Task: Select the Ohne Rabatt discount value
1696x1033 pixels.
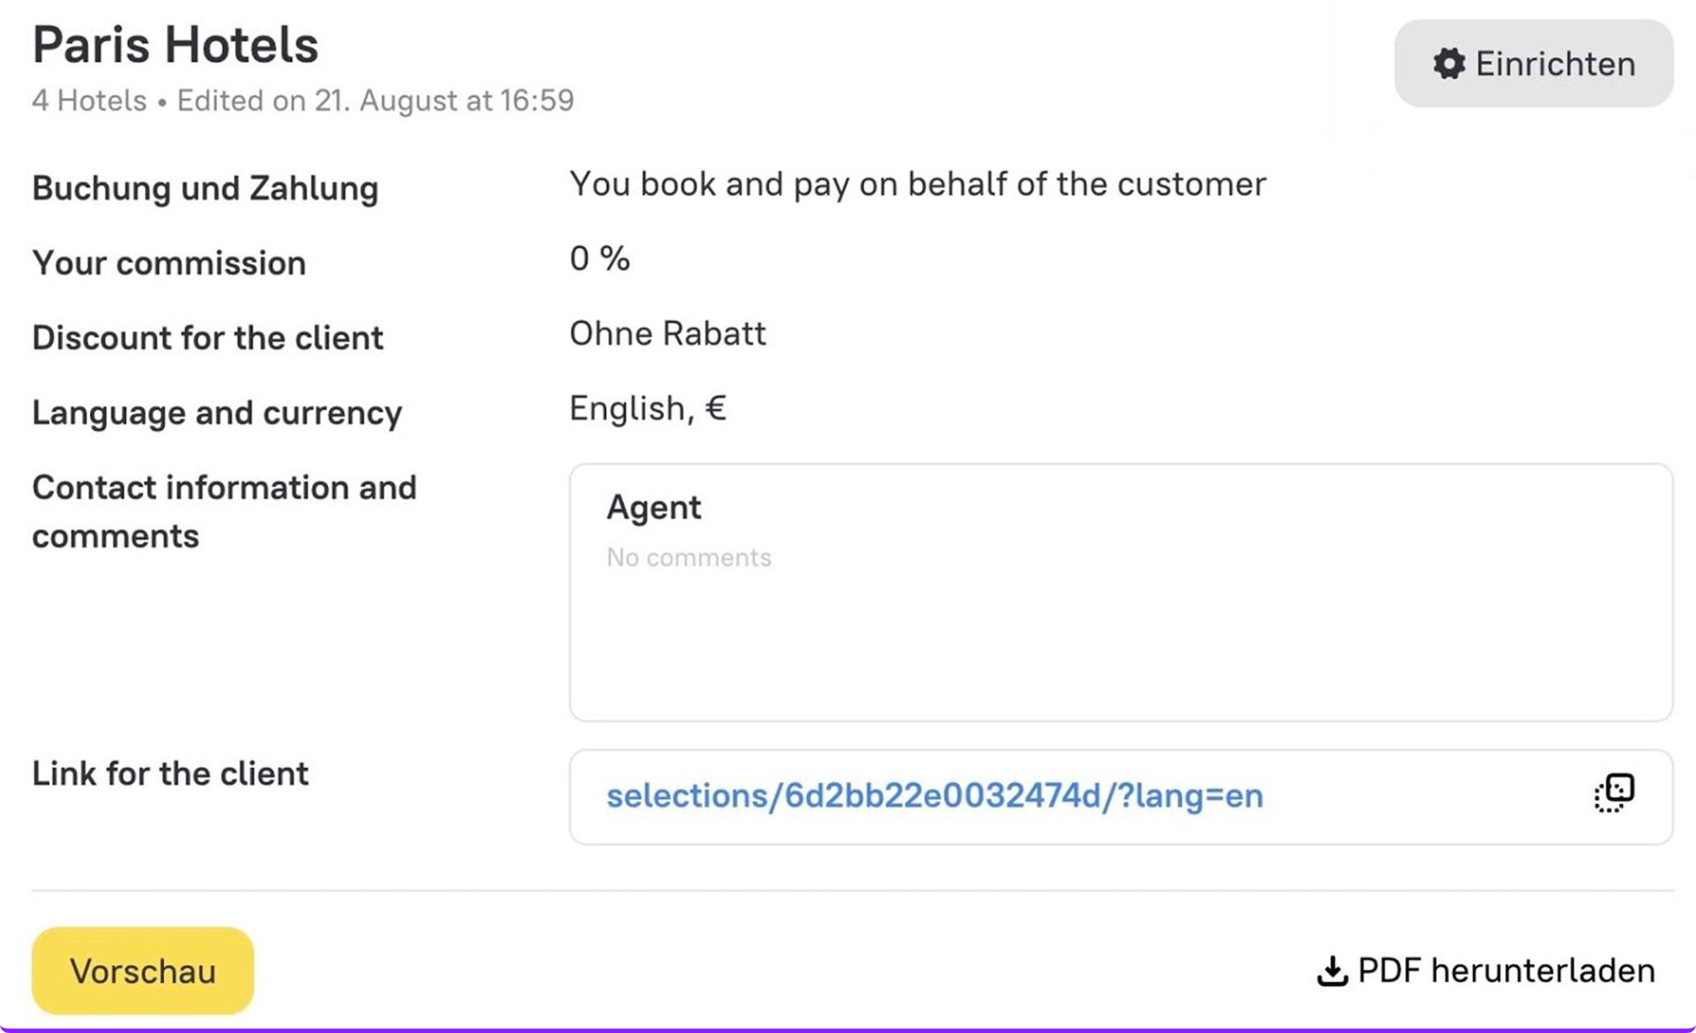Action: (667, 334)
